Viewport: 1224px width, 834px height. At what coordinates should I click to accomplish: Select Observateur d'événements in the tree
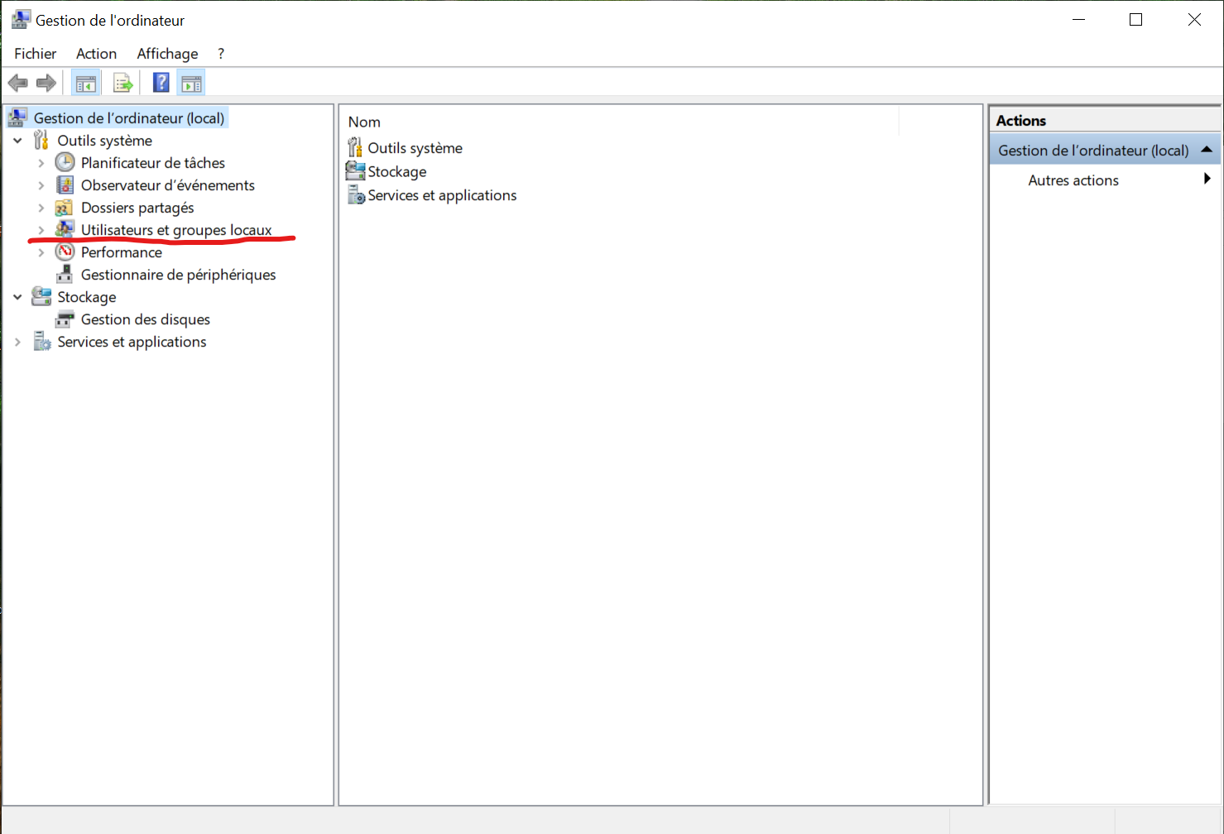coord(168,185)
